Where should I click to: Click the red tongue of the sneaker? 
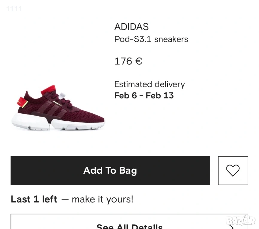click(x=51, y=88)
